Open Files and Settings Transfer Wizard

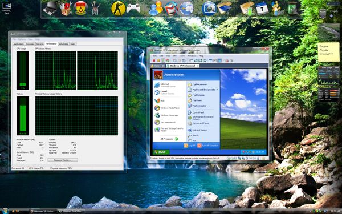coord(169,130)
